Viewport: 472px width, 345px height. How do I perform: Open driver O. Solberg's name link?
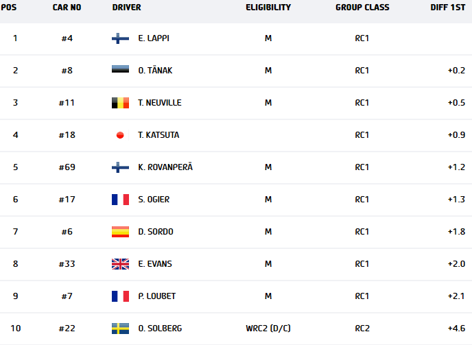(159, 329)
